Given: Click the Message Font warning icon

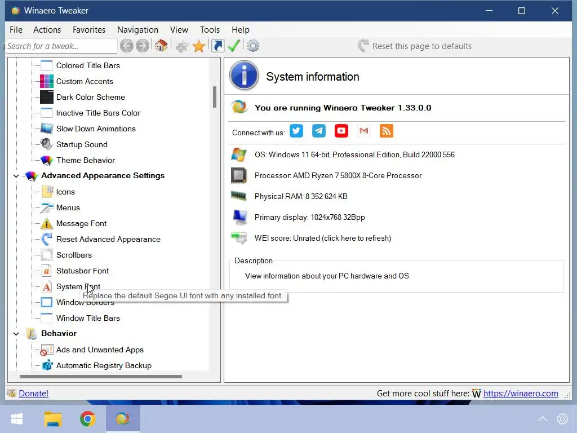Looking at the screenshot, I should coord(47,223).
